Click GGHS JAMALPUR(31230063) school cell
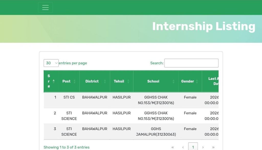262x150 pixels. pyautogui.click(x=156, y=132)
